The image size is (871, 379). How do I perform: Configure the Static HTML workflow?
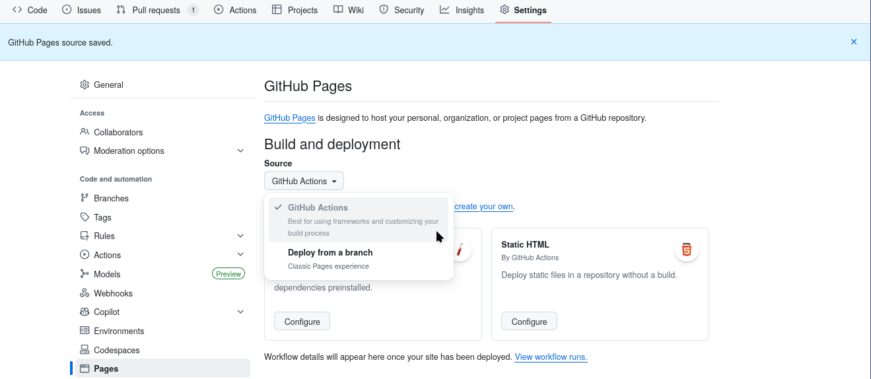(x=529, y=322)
